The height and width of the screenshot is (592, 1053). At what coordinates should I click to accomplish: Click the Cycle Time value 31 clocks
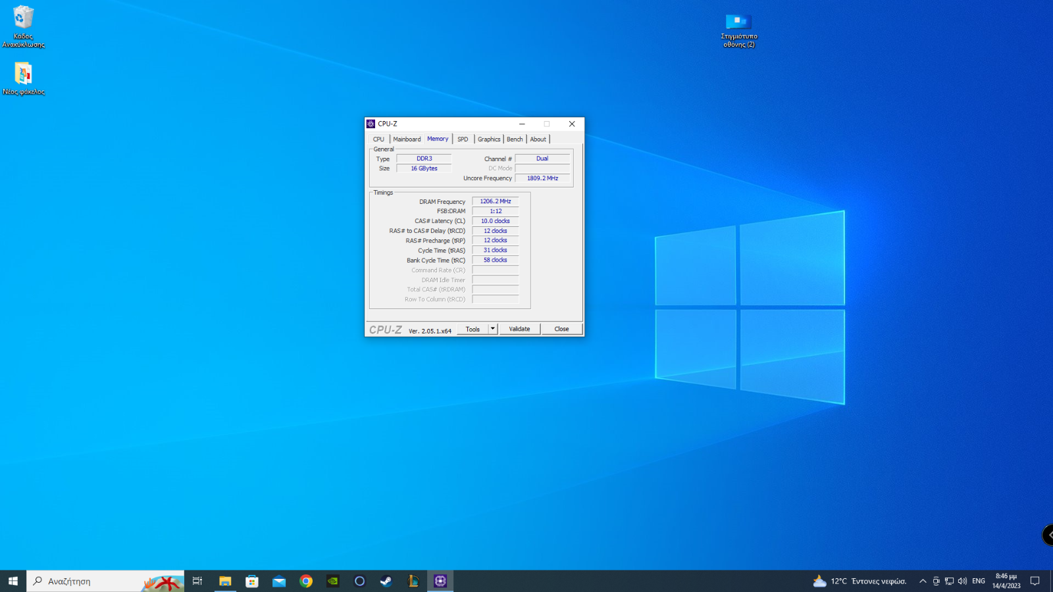[496, 250]
